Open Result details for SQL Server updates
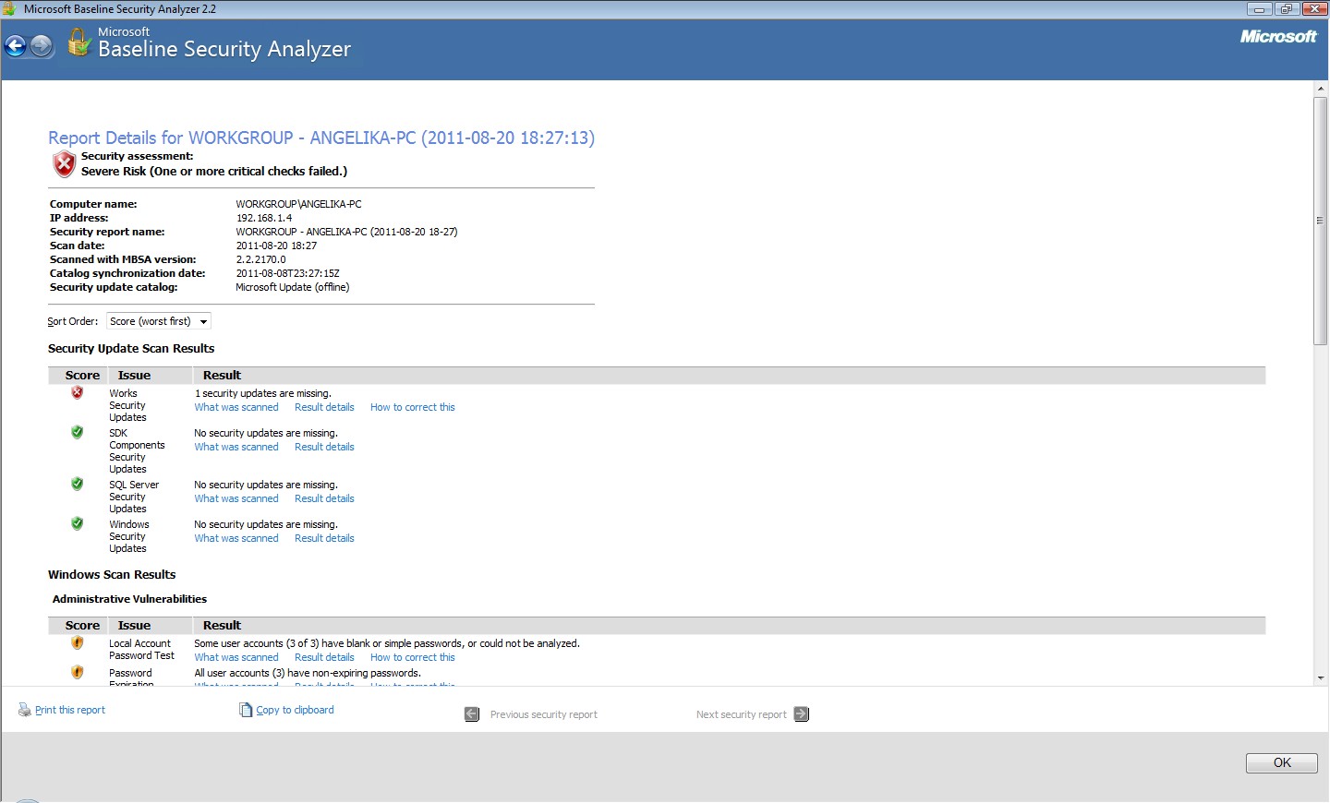Viewport: 1330px width, 803px height. [x=324, y=498]
